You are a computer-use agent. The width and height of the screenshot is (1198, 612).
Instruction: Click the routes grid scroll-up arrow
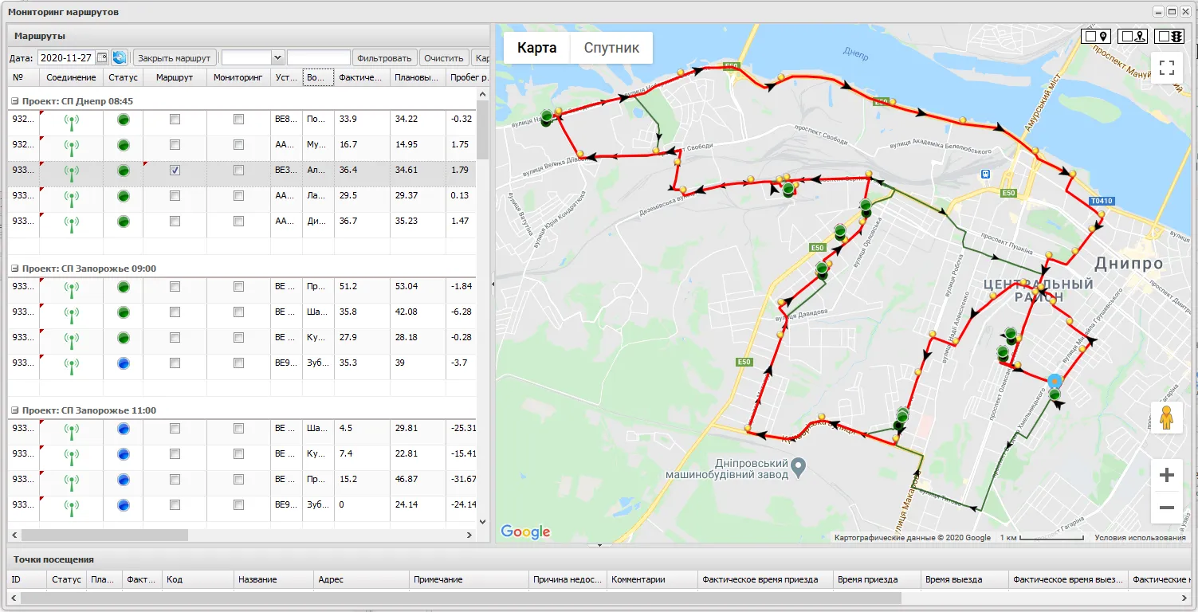coord(482,94)
